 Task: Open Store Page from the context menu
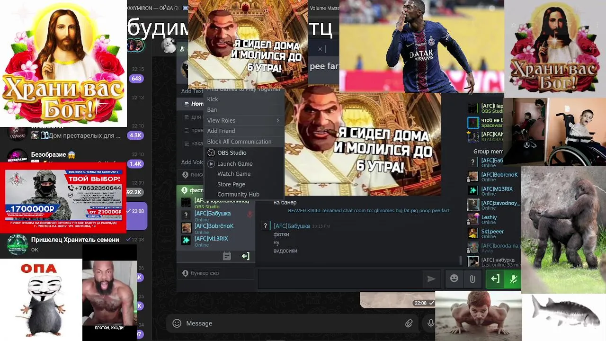click(231, 184)
